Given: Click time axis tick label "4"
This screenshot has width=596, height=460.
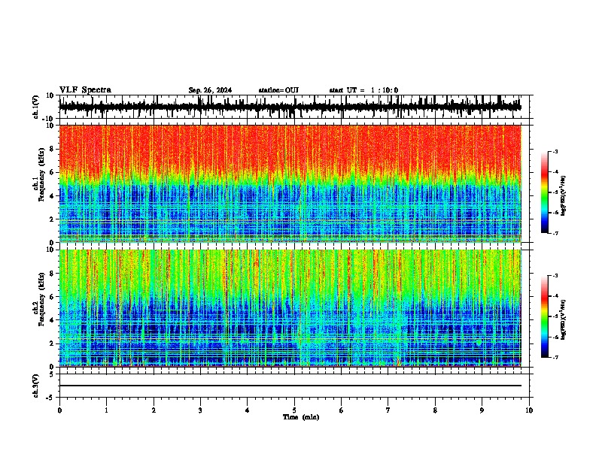Looking at the screenshot, I should (x=248, y=410).
